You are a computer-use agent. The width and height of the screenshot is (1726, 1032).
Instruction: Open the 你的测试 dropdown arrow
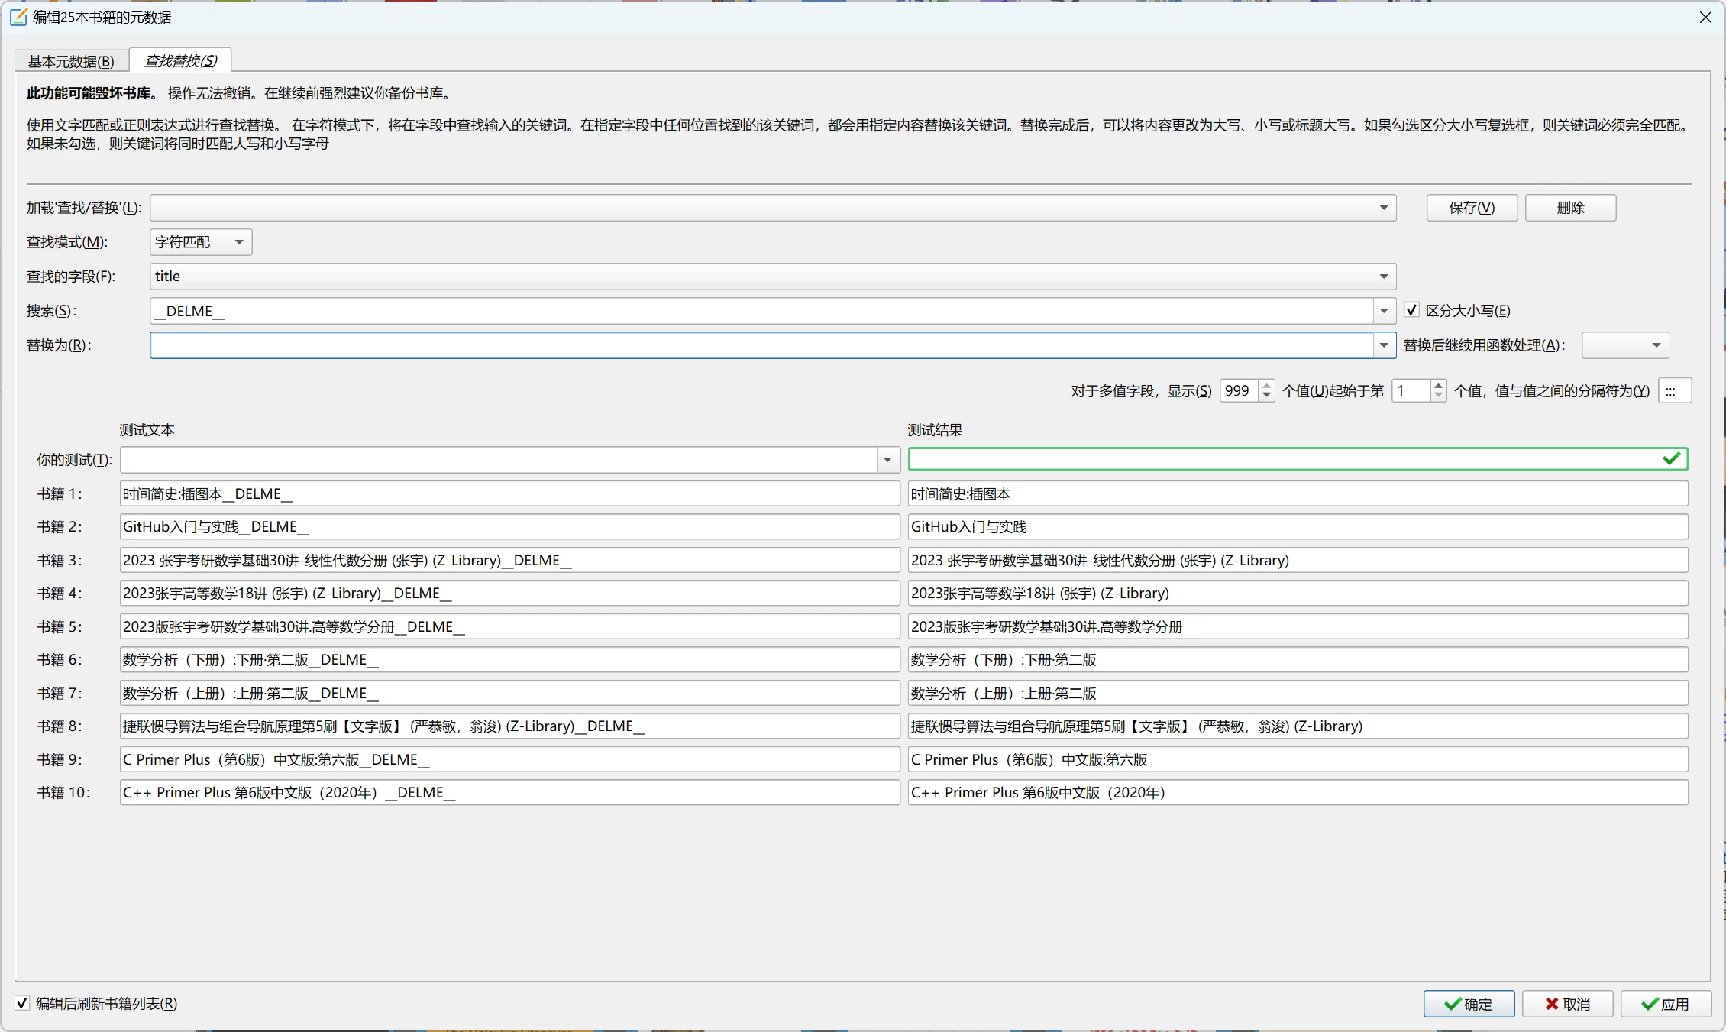click(x=887, y=460)
